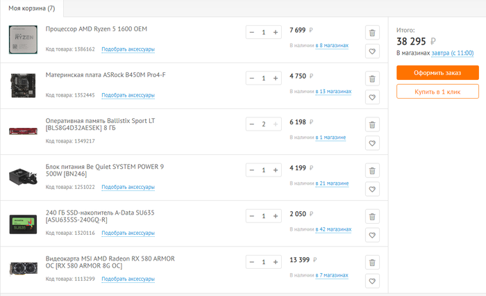Open Подобрать аксессуары for MSI RX 580
486x296 pixels.
tap(128, 279)
